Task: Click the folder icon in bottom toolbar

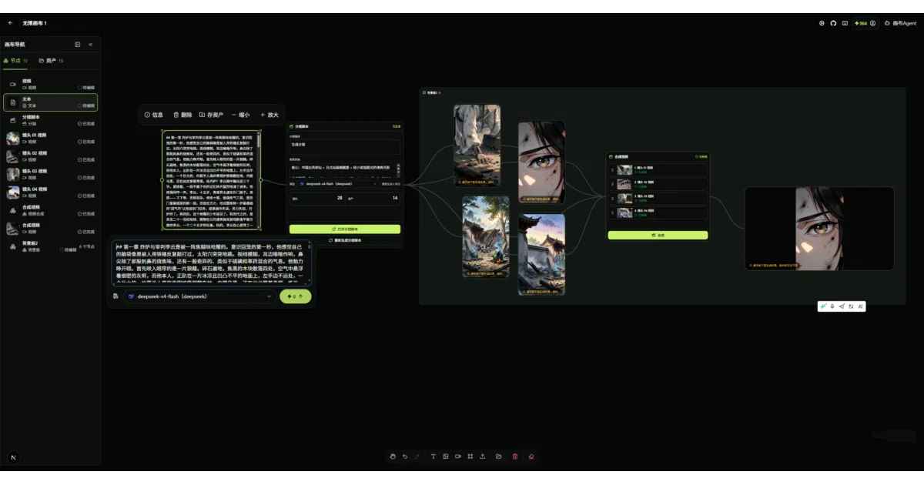Action: [x=499, y=457]
